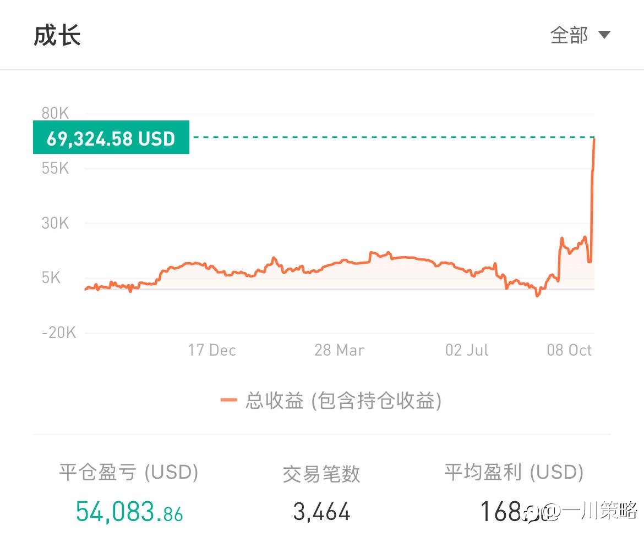Click the 54,083.86 closed profit value
Image resolution: width=644 pixels, height=543 pixels.
click(129, 511)
